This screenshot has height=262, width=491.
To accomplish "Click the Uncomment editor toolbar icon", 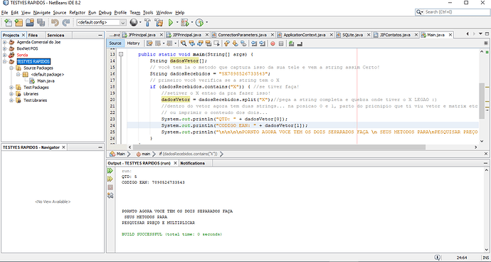I will coord(300,43).
